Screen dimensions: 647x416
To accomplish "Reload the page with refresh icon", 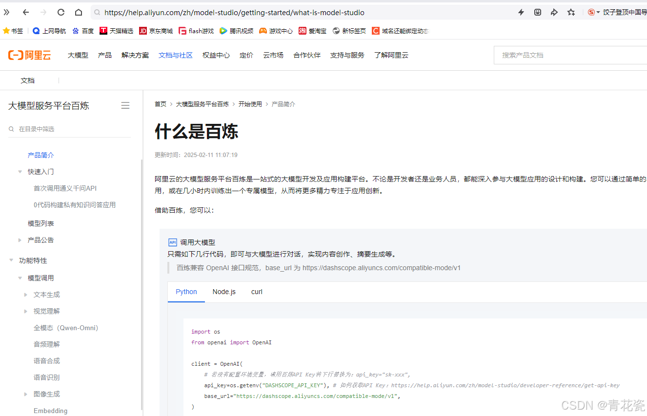I will click(61, 12).
